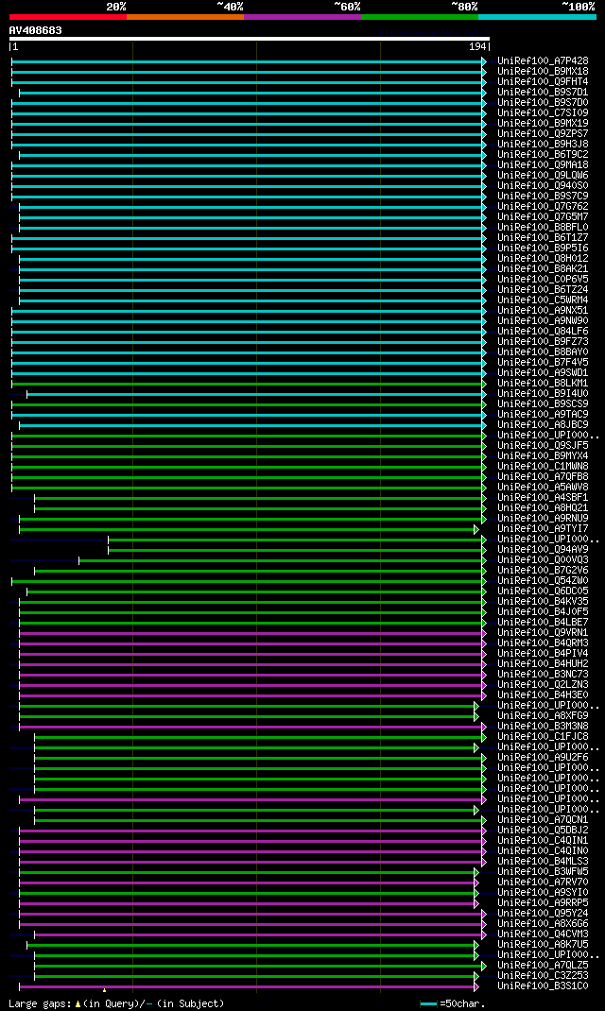Select the cyan bar for UniRef100_C0P6V5
605x1011 pixels.
[x=252, y=280]
